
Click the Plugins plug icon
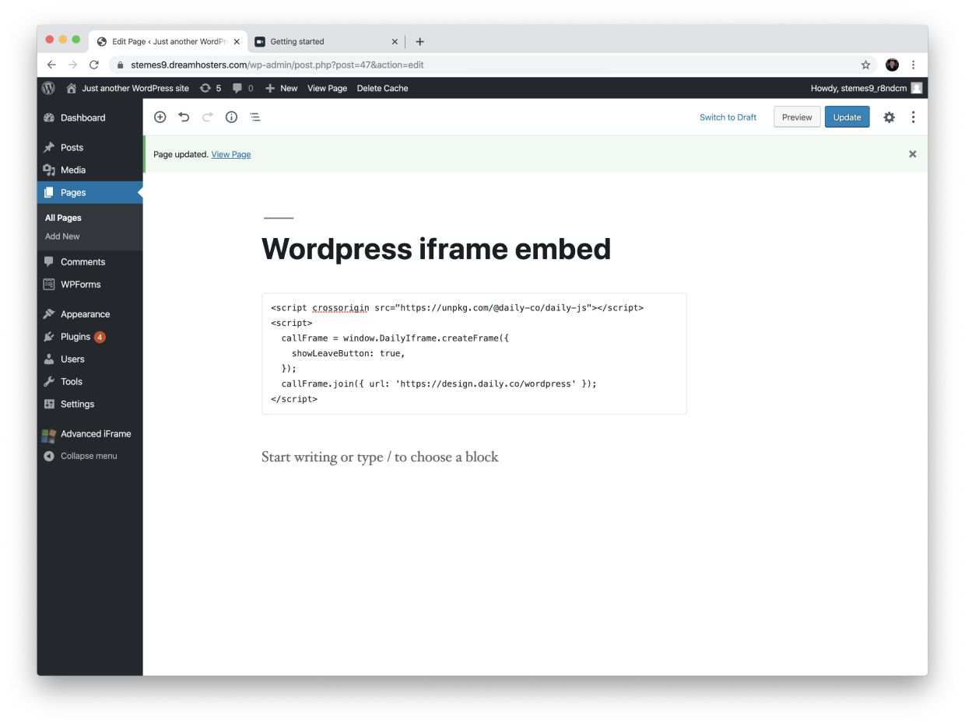[x=49, y=336]
